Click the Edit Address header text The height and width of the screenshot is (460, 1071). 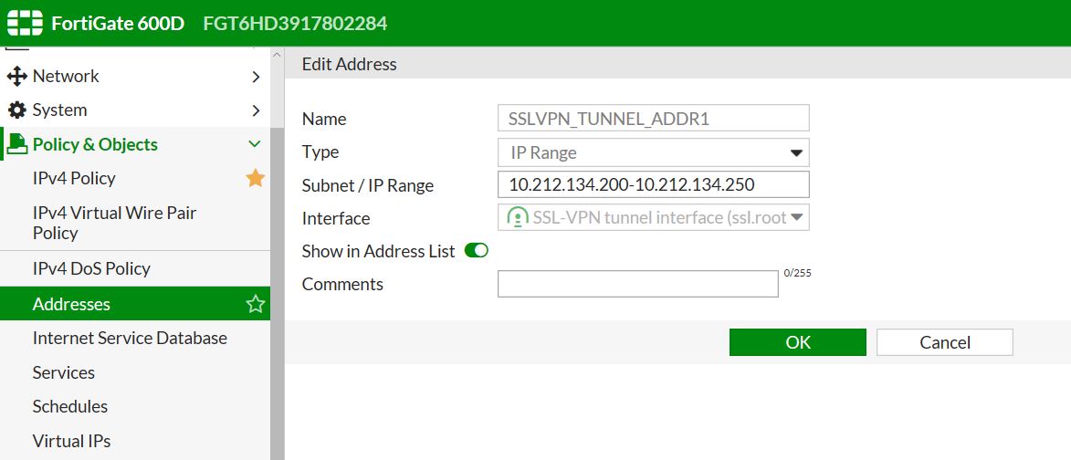[349, 64]
